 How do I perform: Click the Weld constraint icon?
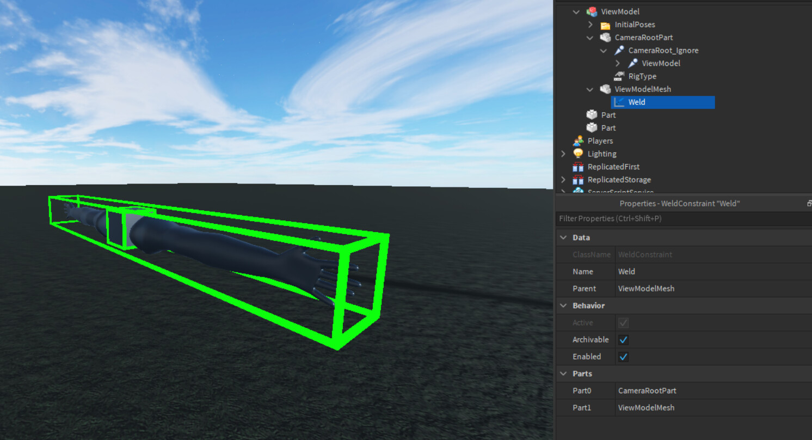(x=619, y=102)
